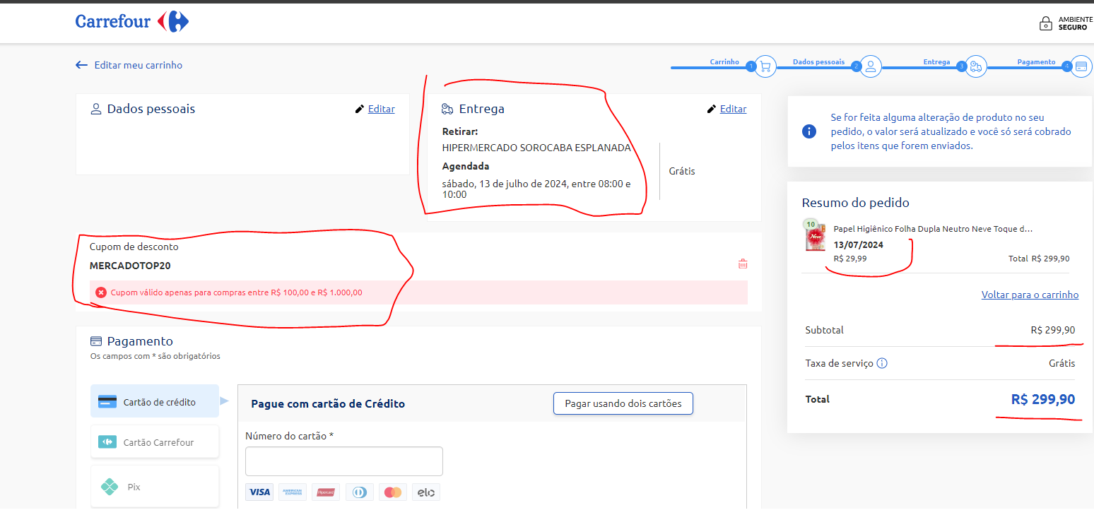Click the MERCADOTOP20 coupon code text

click(130, 266)
